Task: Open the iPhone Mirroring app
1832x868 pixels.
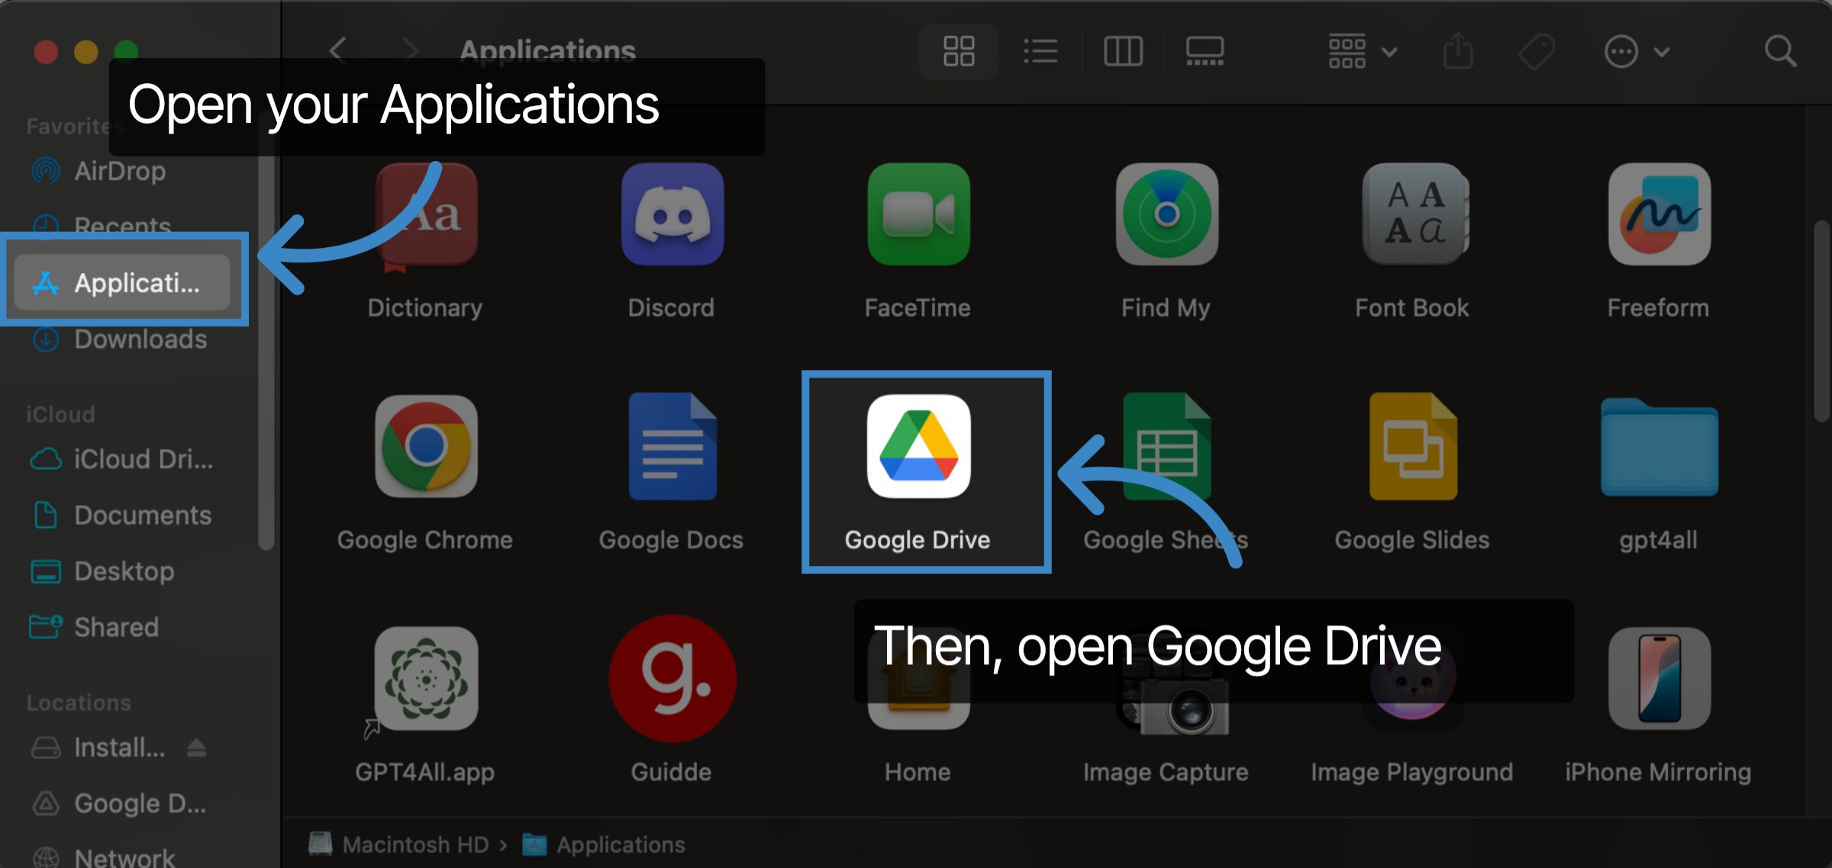Action: [x=1659, y=679]
